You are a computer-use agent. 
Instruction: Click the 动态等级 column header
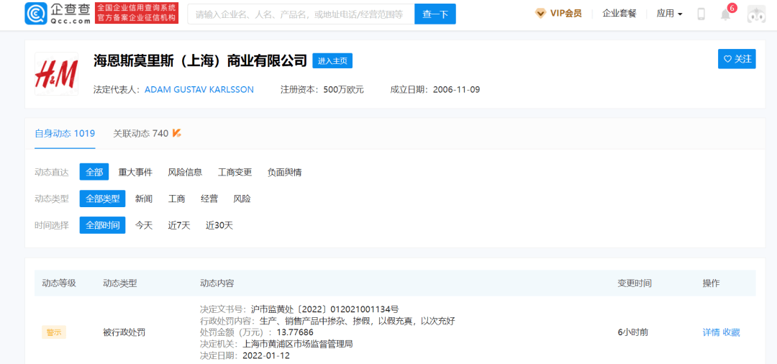click(59, 283)
